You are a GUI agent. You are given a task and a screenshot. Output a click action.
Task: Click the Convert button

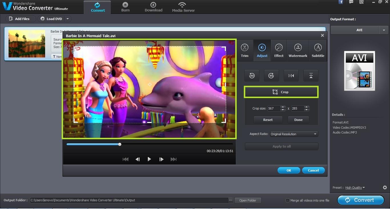361,200
